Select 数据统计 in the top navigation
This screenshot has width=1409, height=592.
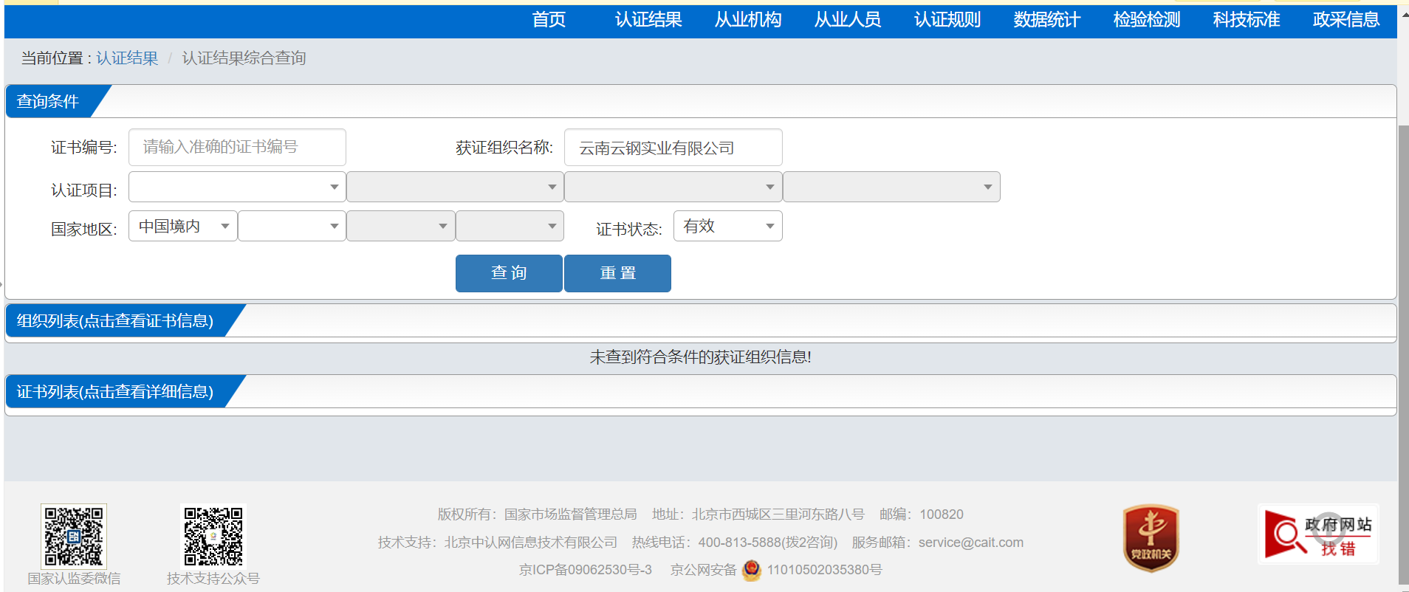coord(1046,20)
